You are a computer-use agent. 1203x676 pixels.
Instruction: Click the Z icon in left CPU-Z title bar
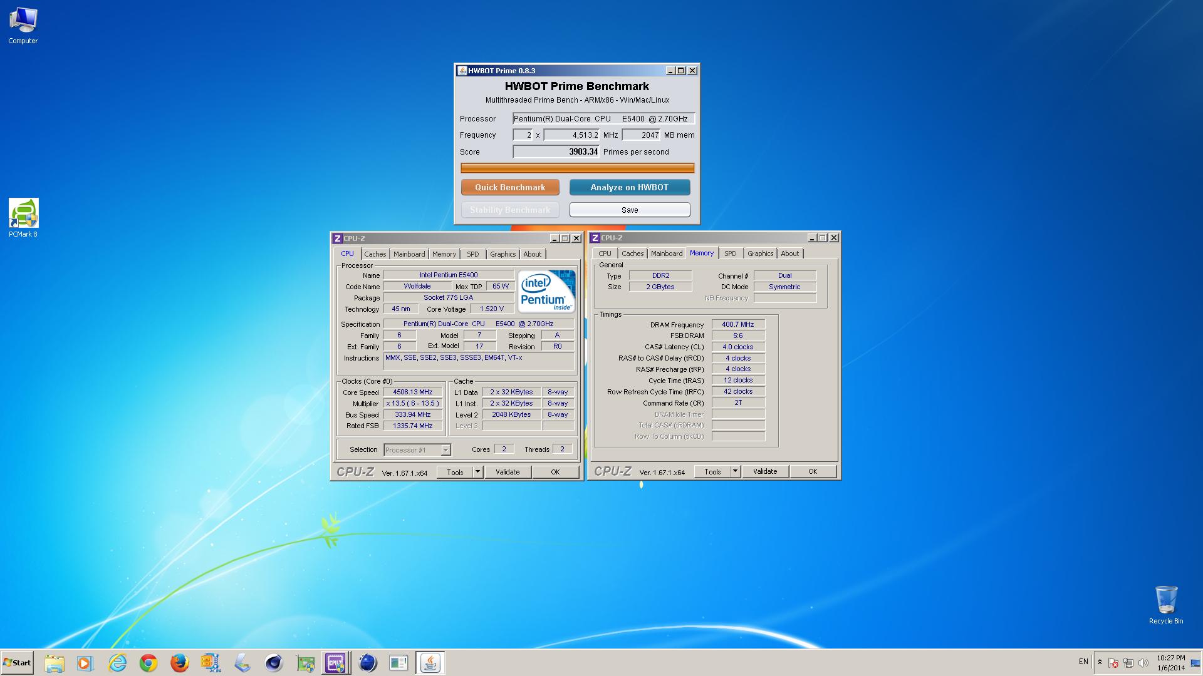click(338, 238)
